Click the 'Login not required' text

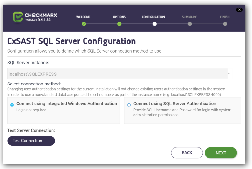(x=31, y=110)
